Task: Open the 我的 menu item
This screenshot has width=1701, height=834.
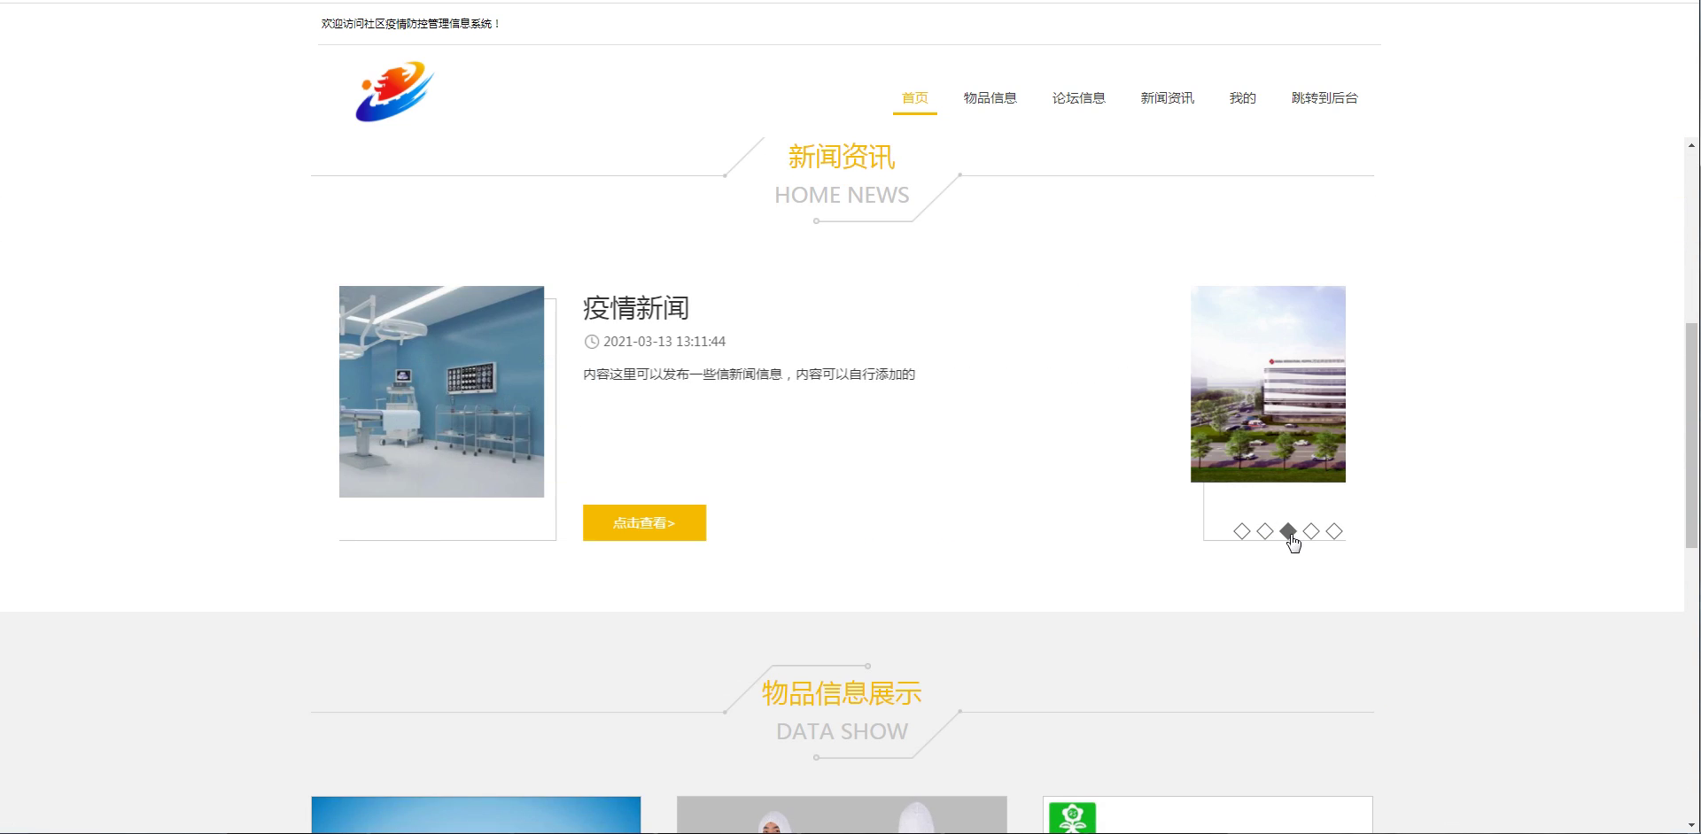Action: tap(1242, 98)
